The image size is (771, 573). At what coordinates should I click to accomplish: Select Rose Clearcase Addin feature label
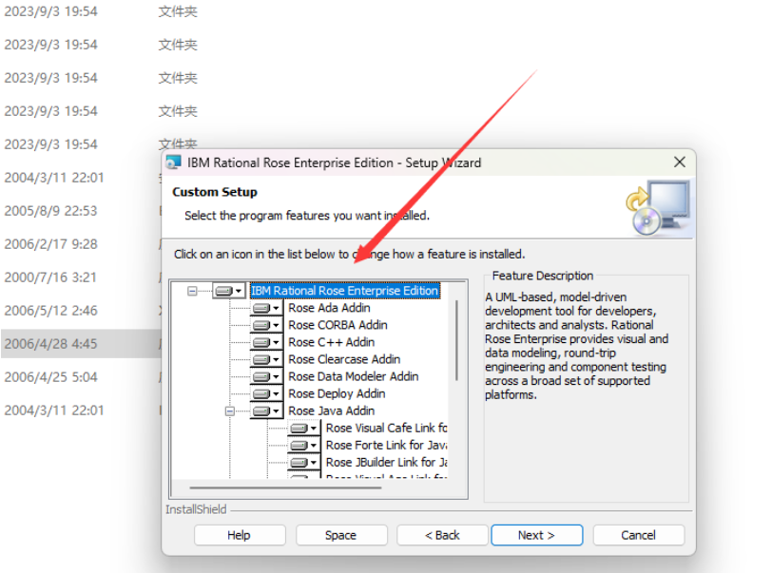344,360
